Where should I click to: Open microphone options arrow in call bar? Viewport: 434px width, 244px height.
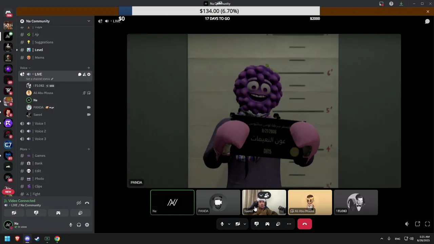229,224
